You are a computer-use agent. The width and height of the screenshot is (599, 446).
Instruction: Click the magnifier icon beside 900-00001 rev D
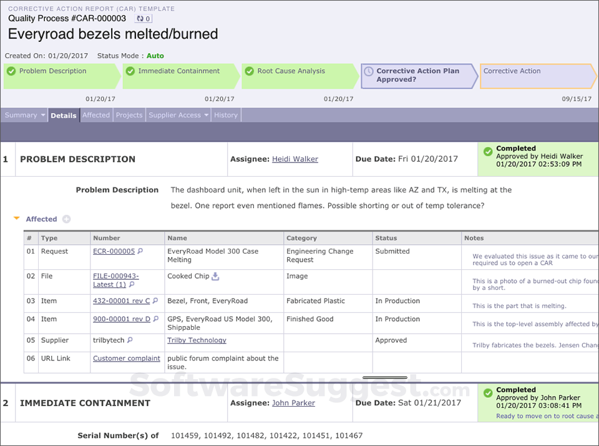pyautogui.click(x=155, y=319)
